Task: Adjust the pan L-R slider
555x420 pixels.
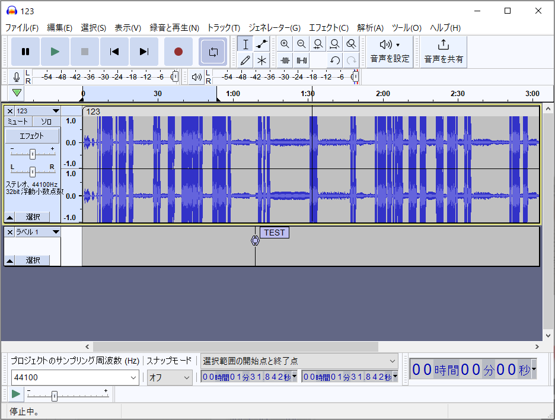Action: pyautogui.click(x=32, y=173)
